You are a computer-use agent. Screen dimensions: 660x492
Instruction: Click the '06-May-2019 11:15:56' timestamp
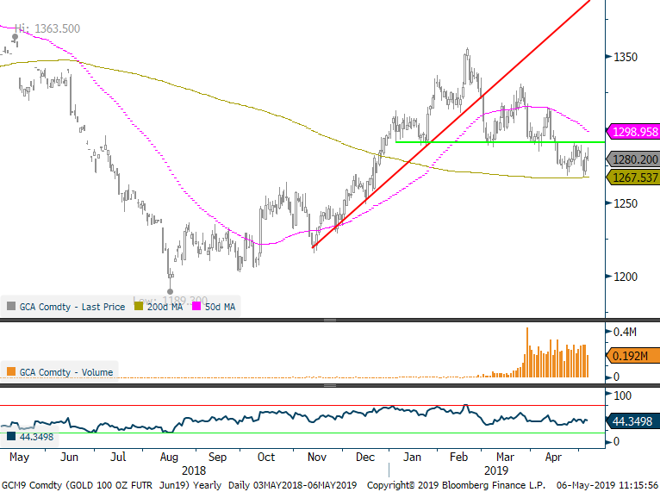607,485
